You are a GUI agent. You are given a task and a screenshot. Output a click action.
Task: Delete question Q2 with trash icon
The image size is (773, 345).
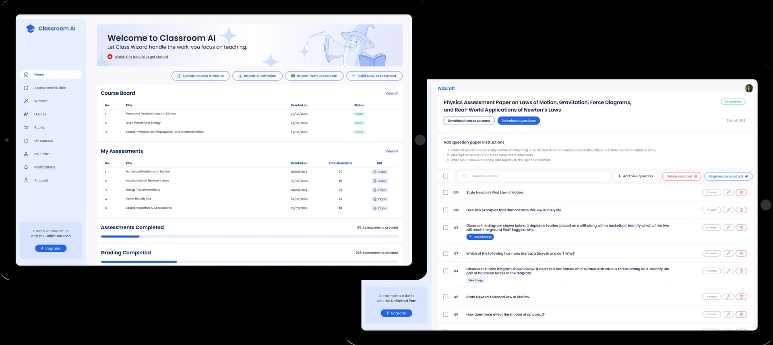[741, 228]
